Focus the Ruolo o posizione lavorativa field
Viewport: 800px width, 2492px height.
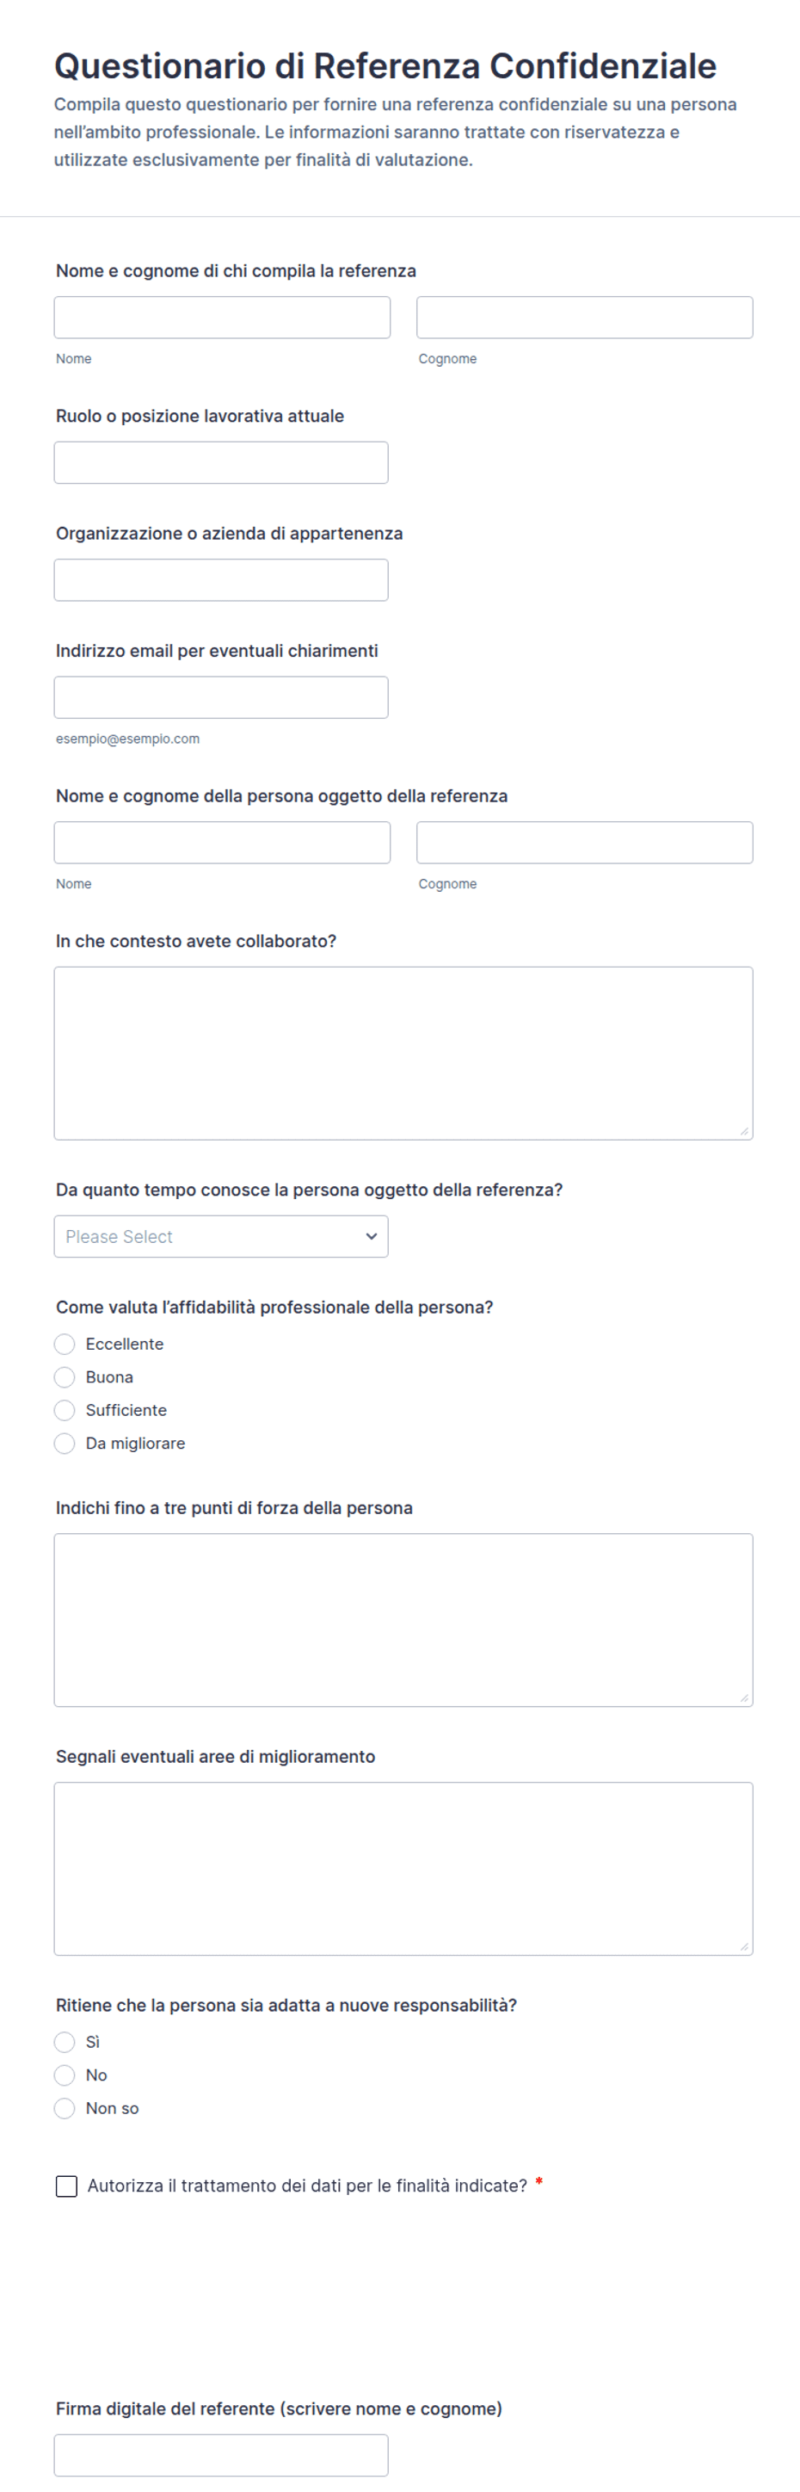click(x=221, y=462)
